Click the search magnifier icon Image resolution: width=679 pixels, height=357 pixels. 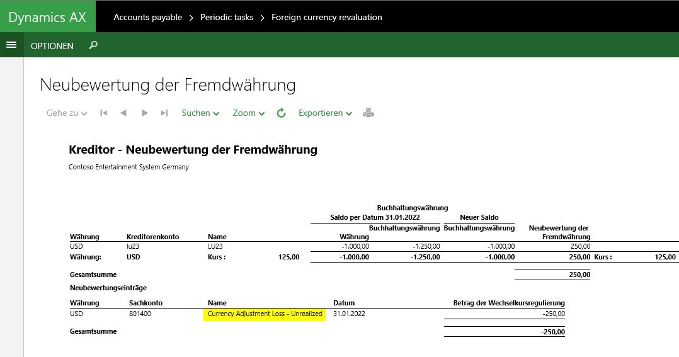93,45
